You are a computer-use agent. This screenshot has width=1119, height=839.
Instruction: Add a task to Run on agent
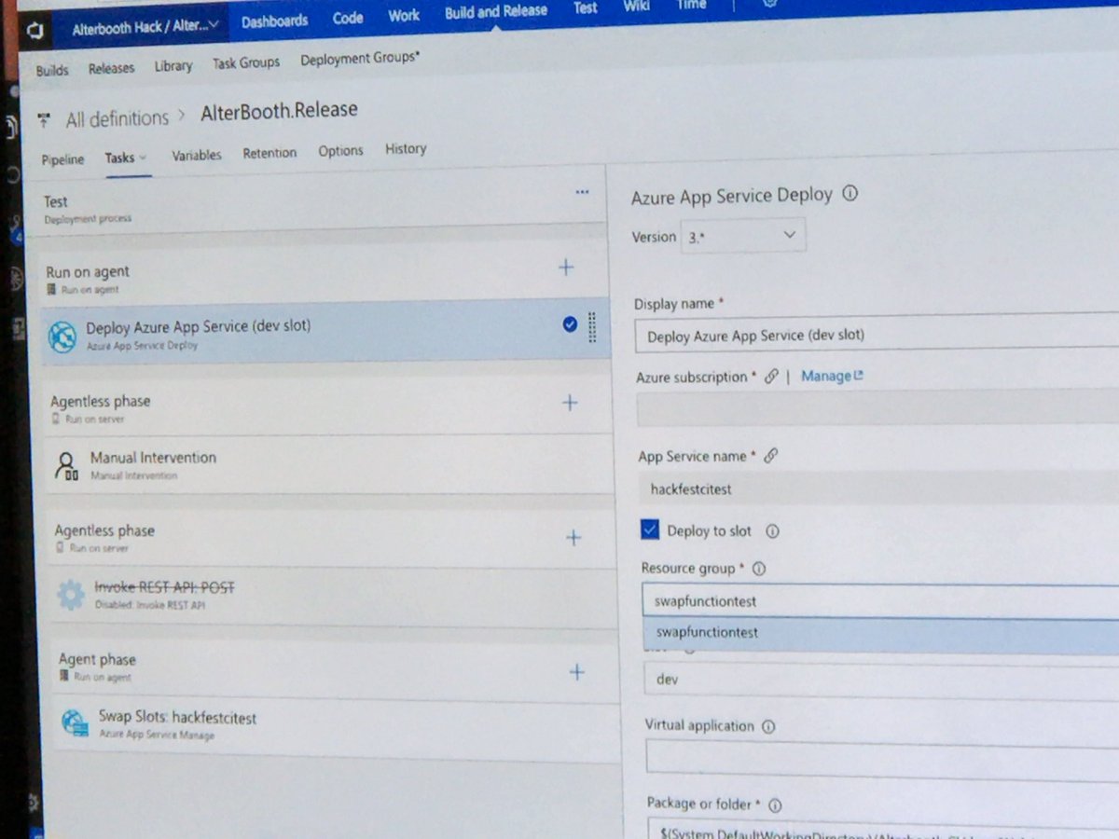pos(566,268)
